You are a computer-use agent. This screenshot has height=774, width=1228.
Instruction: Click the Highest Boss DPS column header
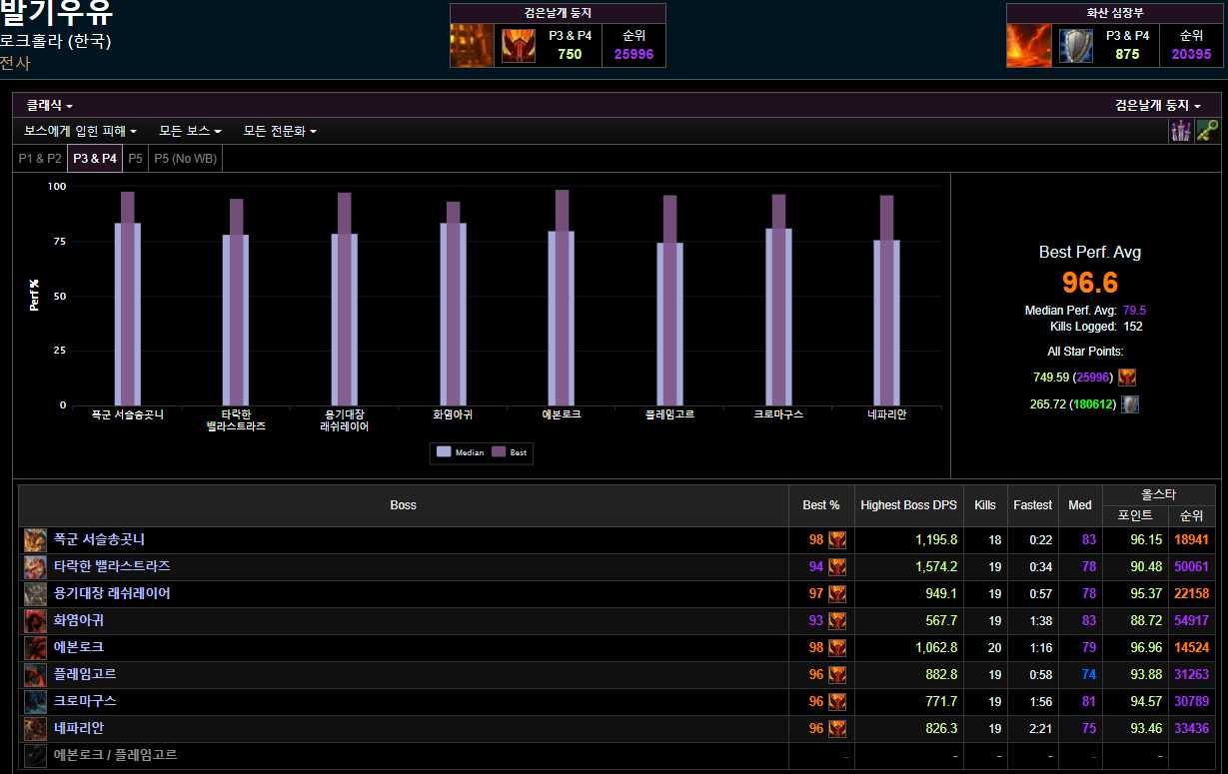click(908, 505)
